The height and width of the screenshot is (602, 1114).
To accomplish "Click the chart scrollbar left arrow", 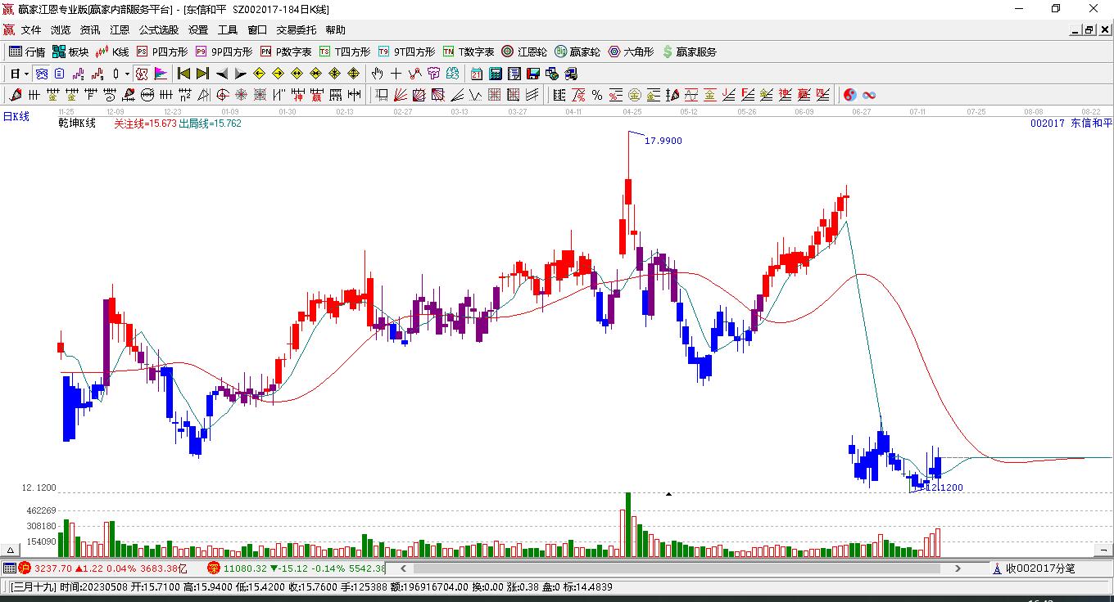I will pyautogui.click(x=403, y=568).
